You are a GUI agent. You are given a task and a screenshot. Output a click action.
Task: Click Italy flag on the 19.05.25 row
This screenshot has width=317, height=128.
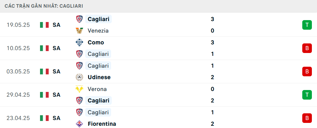tap(44, 25)
